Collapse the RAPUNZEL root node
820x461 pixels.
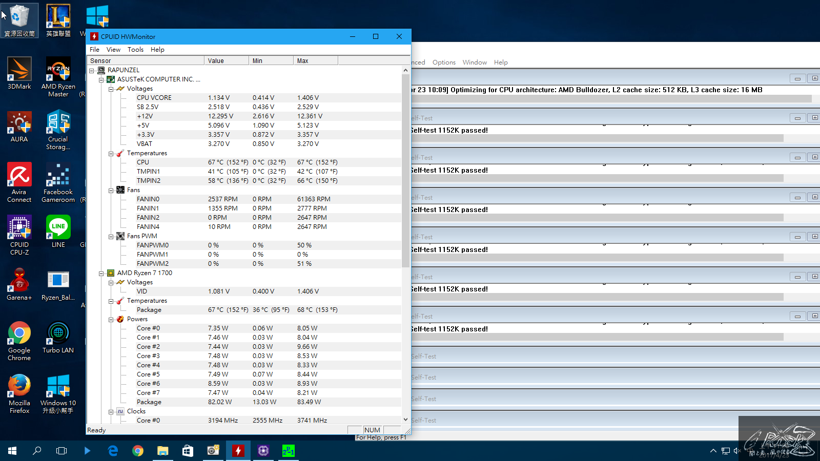point(92,70)
